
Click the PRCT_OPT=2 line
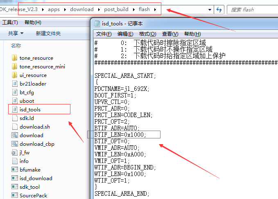click(112, 122)
